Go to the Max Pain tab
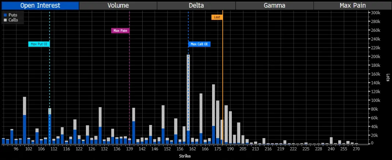This screenshot has width=392, height=160. point(353,5)
